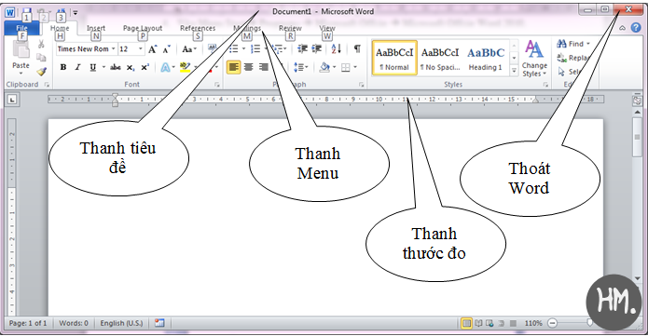
Task: Open Customize Quick Access Toolbar dropdown
Action: click(x=76, y=13)
